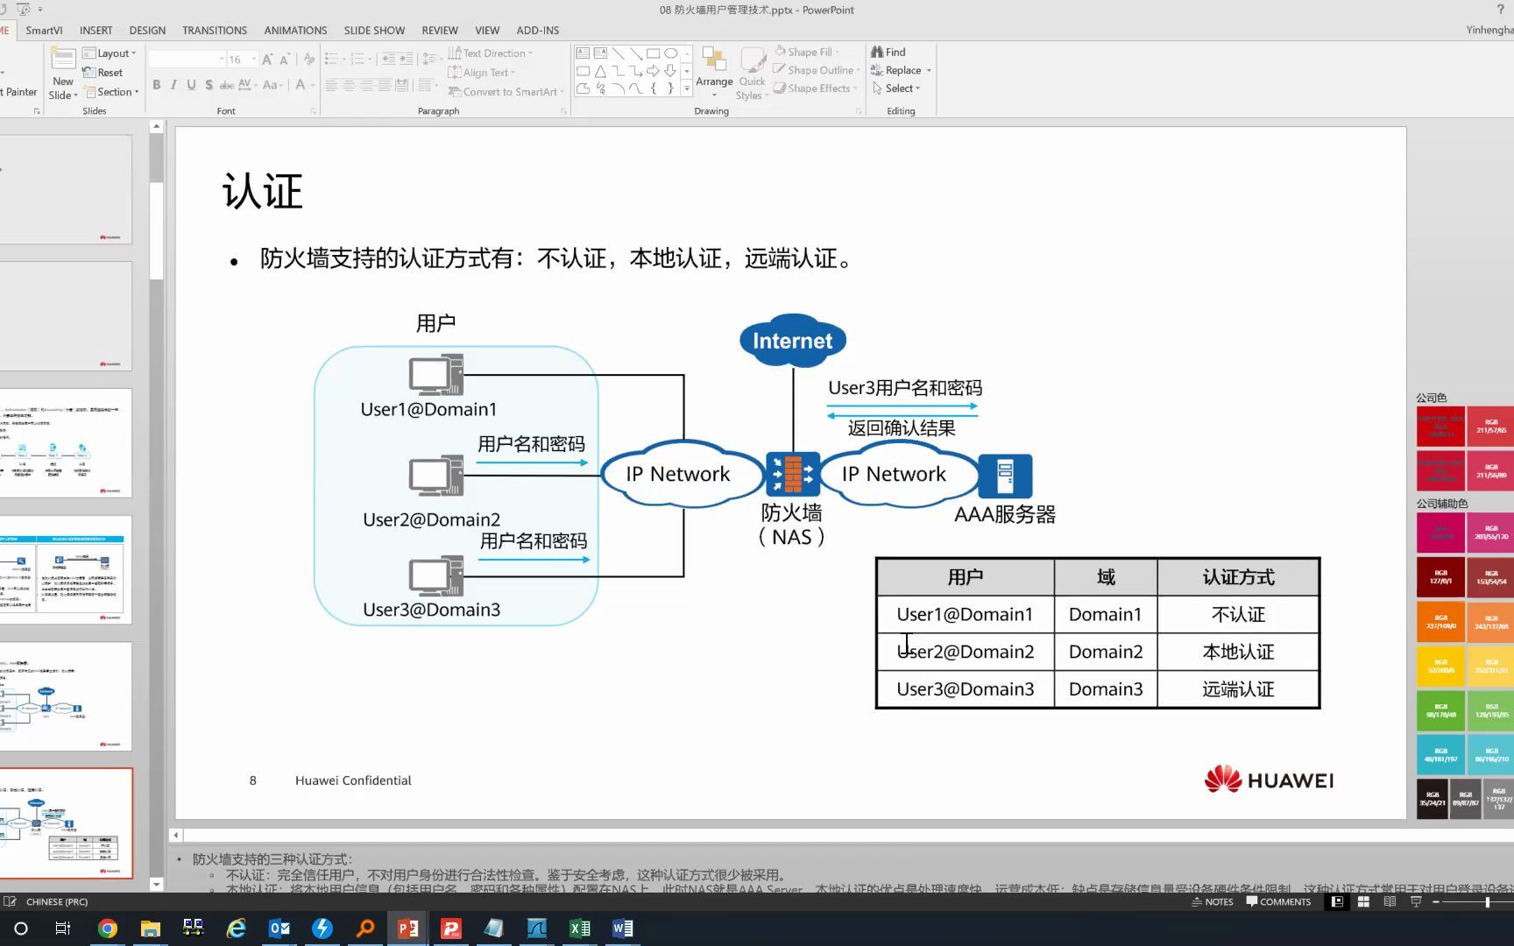Select the Oval shape in the shapes gallery
The image size is (1514, 946).
(670, 53)
